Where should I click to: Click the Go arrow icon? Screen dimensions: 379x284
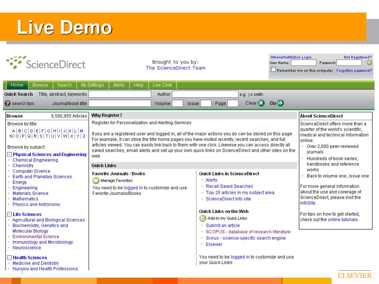pos(281,103)
